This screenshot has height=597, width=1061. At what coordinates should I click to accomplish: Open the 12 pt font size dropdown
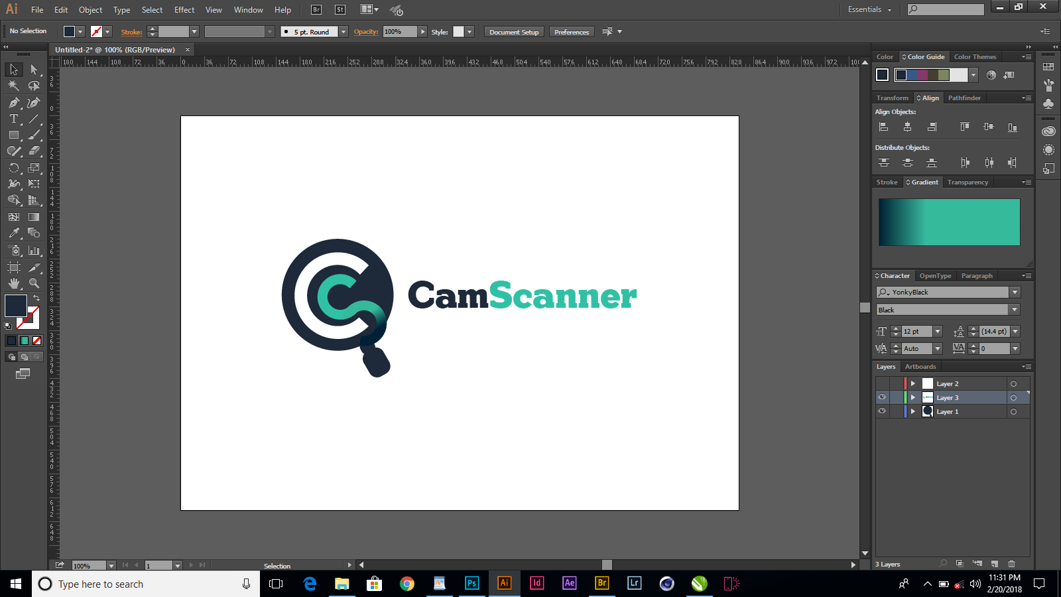point(938,331)
